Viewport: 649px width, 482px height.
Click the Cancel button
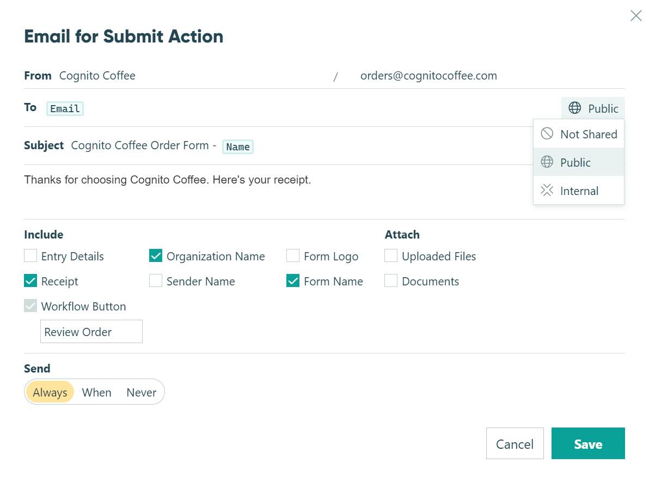(x=515, y=443)
